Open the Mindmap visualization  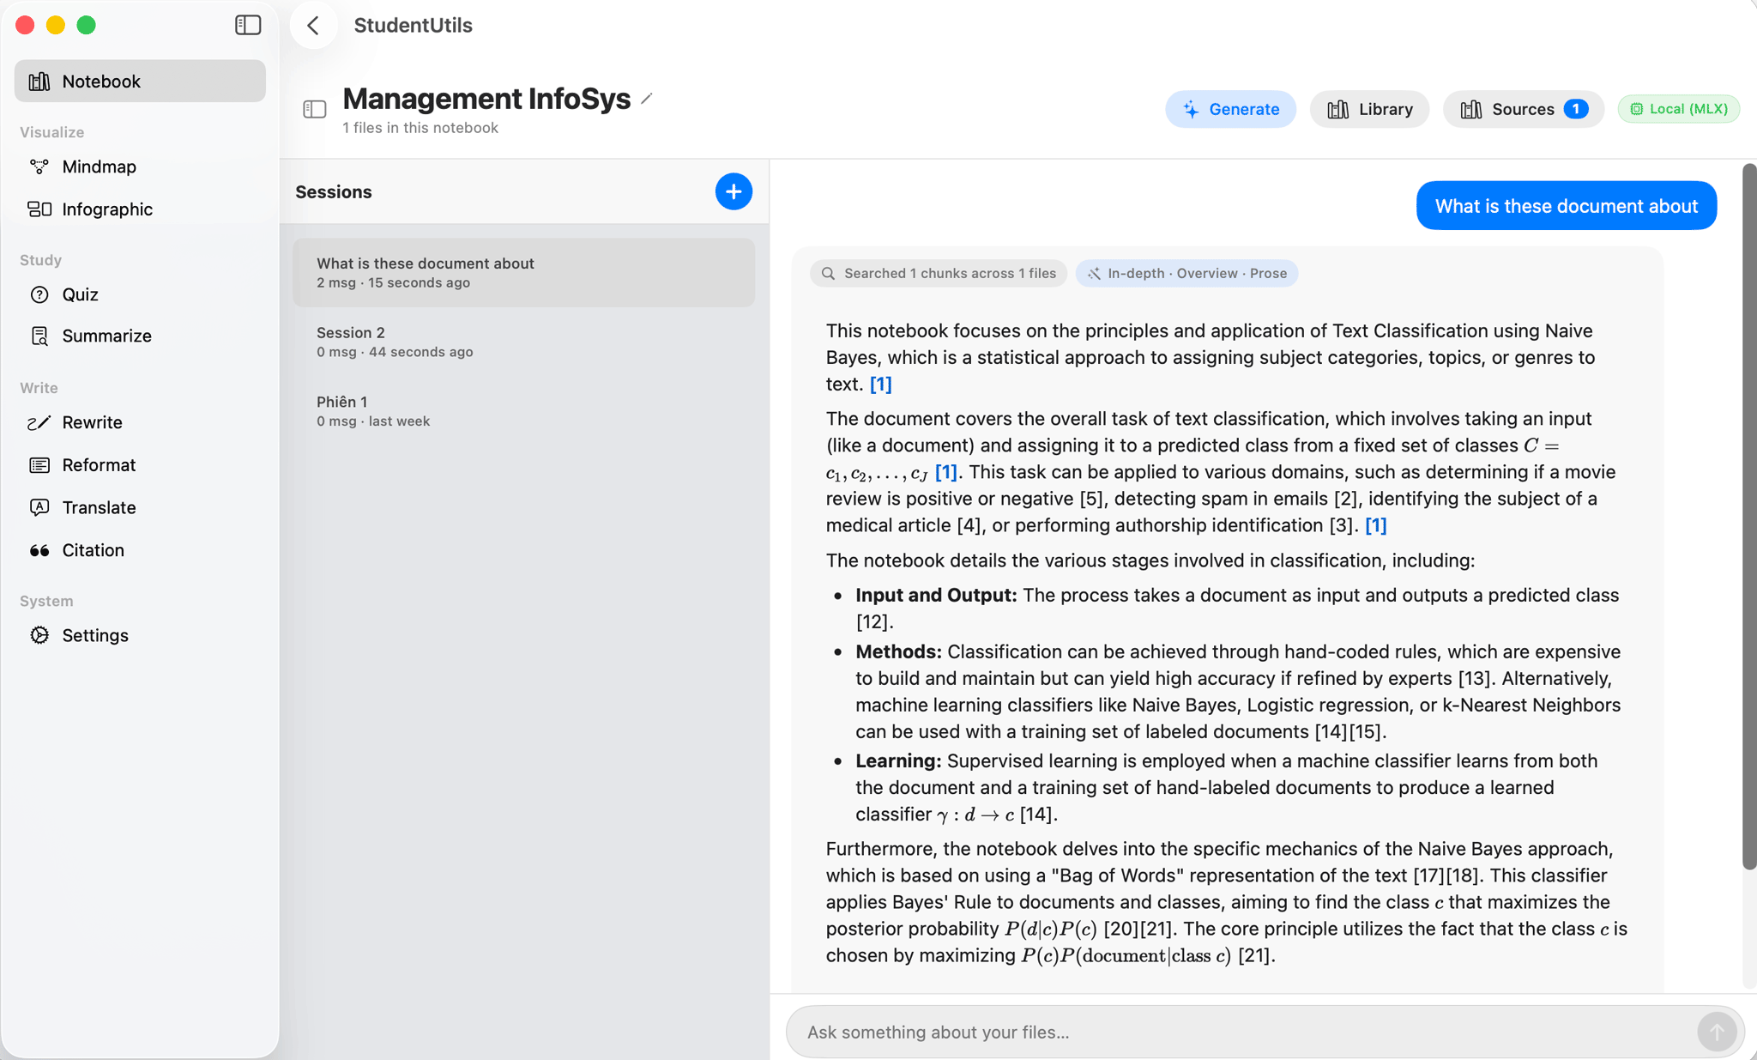(x=140, y=167)
